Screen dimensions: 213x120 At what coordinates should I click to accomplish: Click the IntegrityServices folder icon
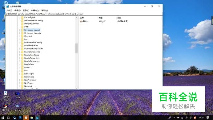[x=22, y=24]
